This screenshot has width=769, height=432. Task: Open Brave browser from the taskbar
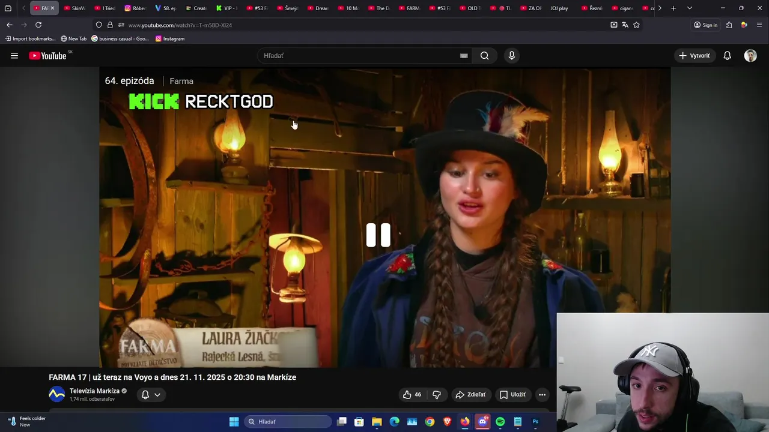(447, 422)
